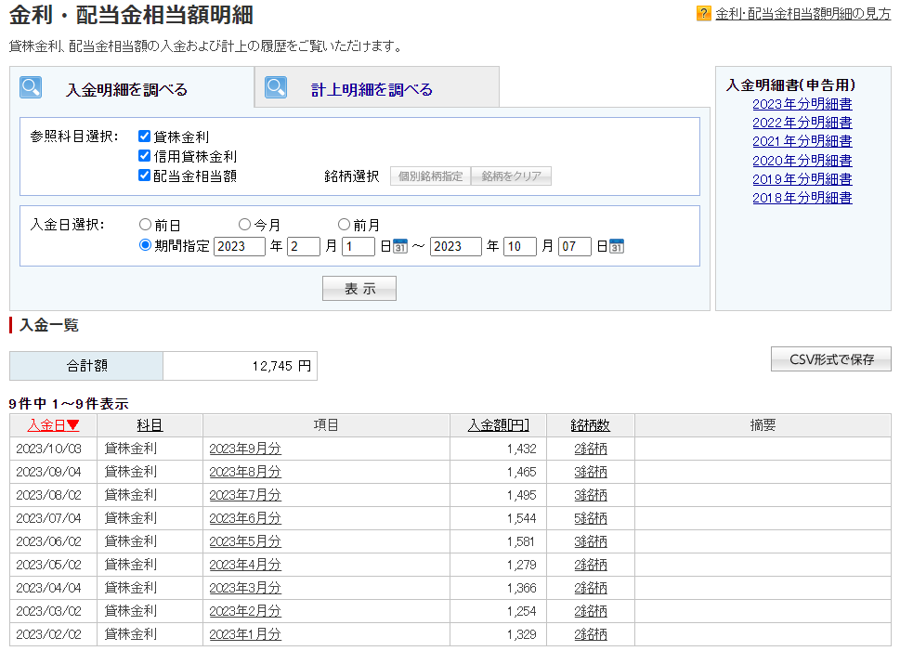Viewport: 900px width, 651px height.
Task: Open the 5銘柄 link for June
Action: click(590, 518)
